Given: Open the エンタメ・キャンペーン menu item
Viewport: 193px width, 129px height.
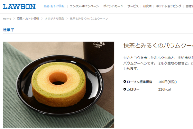Looking at the screenshot, I should [84, 6].
